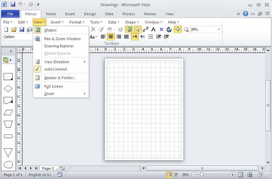Screen dimensions: 272x179
Task: Open the 29% zoom dropdown in toolbar
Action: tap(219, 29)
